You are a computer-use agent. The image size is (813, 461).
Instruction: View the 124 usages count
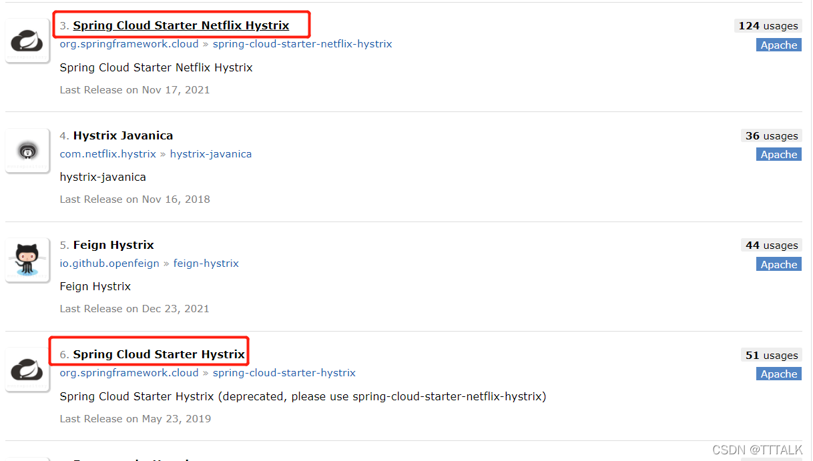click(768, 26)
